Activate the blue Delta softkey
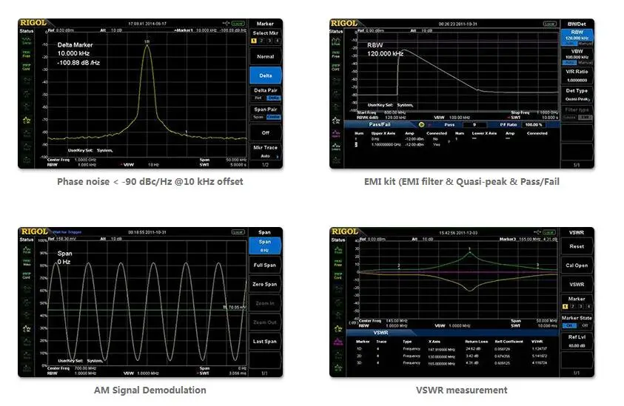 click(266, 75)
